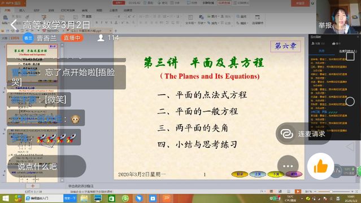Click the text box tool in ribbon
Screen dimensions: 361x203
pyautogui.click(x=190, y=20)
